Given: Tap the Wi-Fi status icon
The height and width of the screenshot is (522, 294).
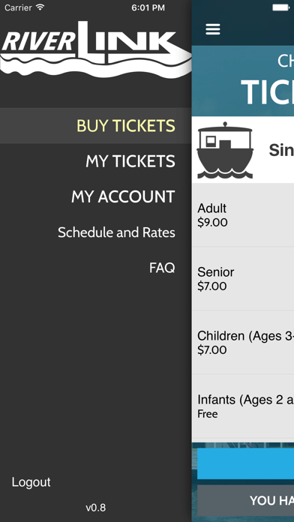Looking at the screenshot, I should [40, 7].
